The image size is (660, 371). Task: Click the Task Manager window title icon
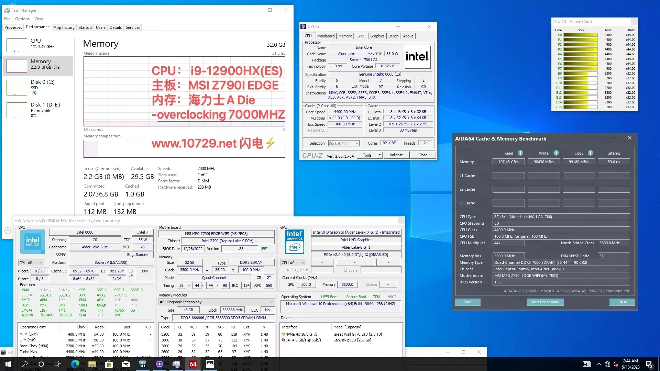pyautogui.click(x=7, y=10)
